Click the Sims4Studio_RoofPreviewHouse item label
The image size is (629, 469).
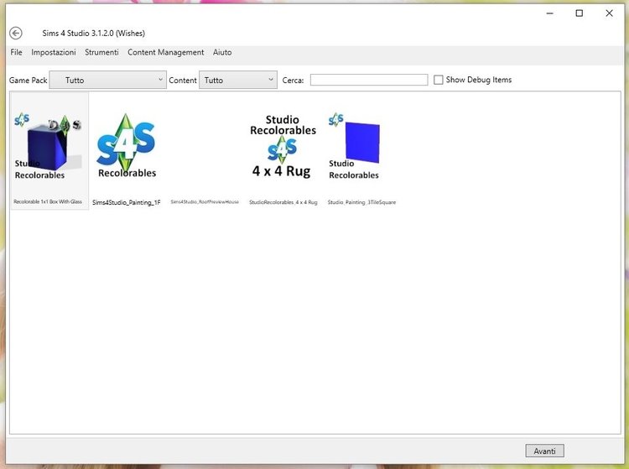205,202
